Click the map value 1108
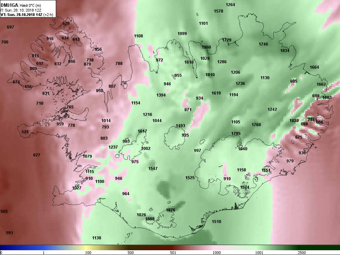Viewport: 340px width, 255px height. (x=139, y=36)
